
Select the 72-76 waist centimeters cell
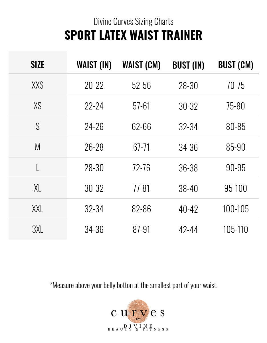click(141, 168)
